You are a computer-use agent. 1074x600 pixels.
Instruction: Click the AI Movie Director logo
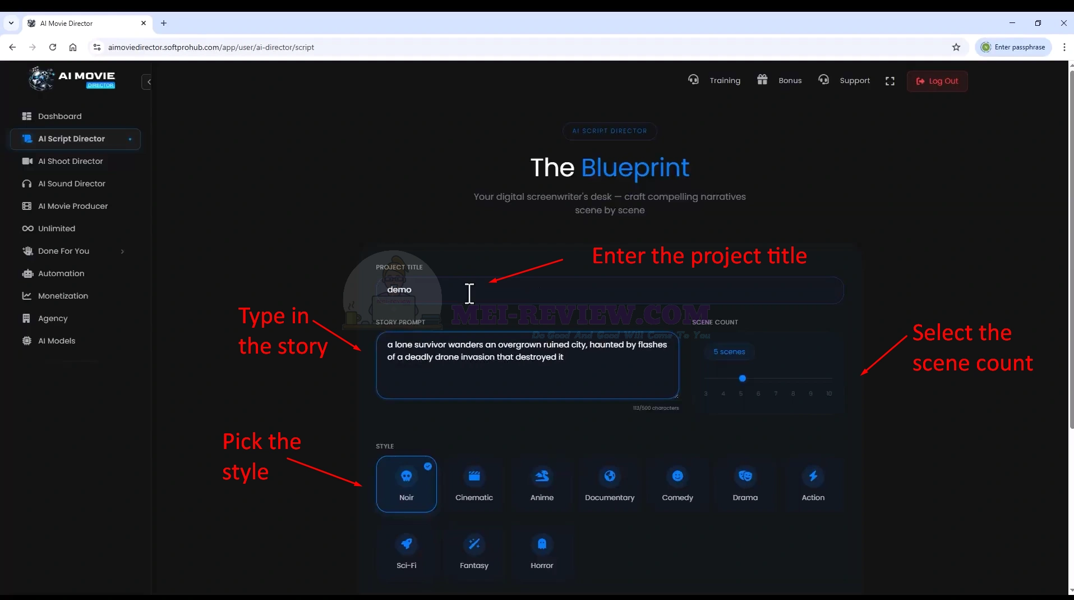pyautogui.click(x=72, y=79)
